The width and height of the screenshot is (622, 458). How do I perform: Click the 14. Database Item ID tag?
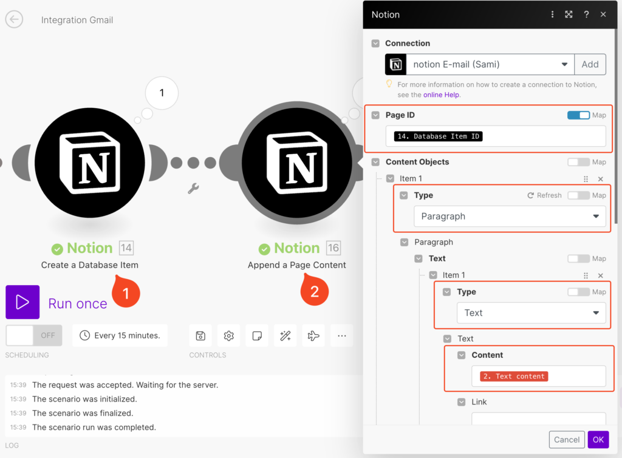point(439,136)
